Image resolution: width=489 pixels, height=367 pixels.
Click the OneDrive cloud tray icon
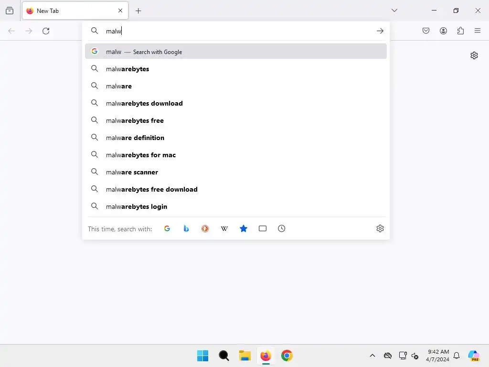coord(388,356)
